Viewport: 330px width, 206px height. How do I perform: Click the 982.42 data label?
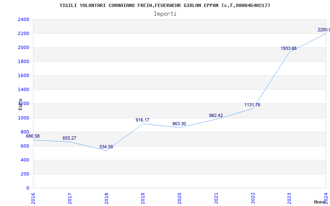click(216, 115)
